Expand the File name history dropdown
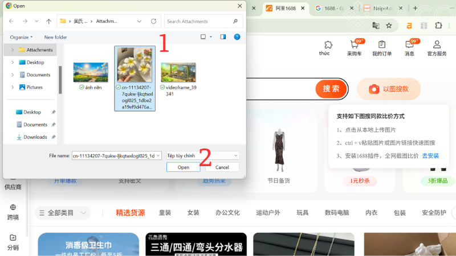The height and width of the screenshot is (256, 456). coord(158,155)
